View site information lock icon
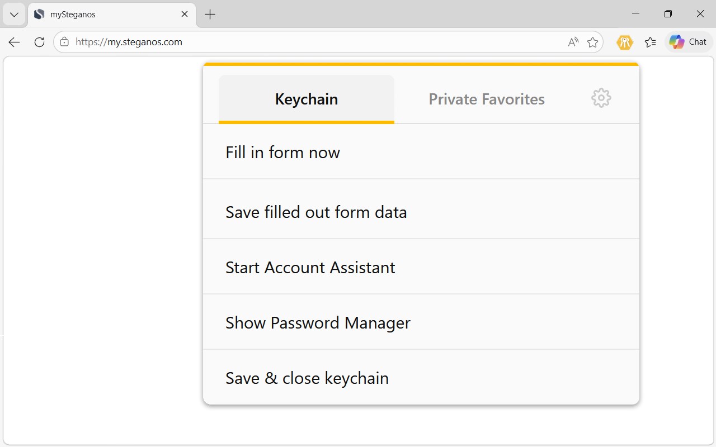Image resolution: width=716 pixels, height=447 pixels. point(64,42)
